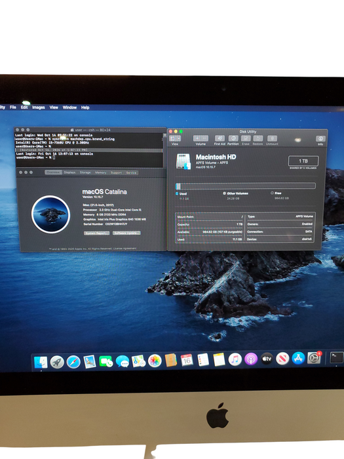344x459 pixels.
Task: Open Notes from the Dock
Action: pyautogui.click(x=219, y=359)
